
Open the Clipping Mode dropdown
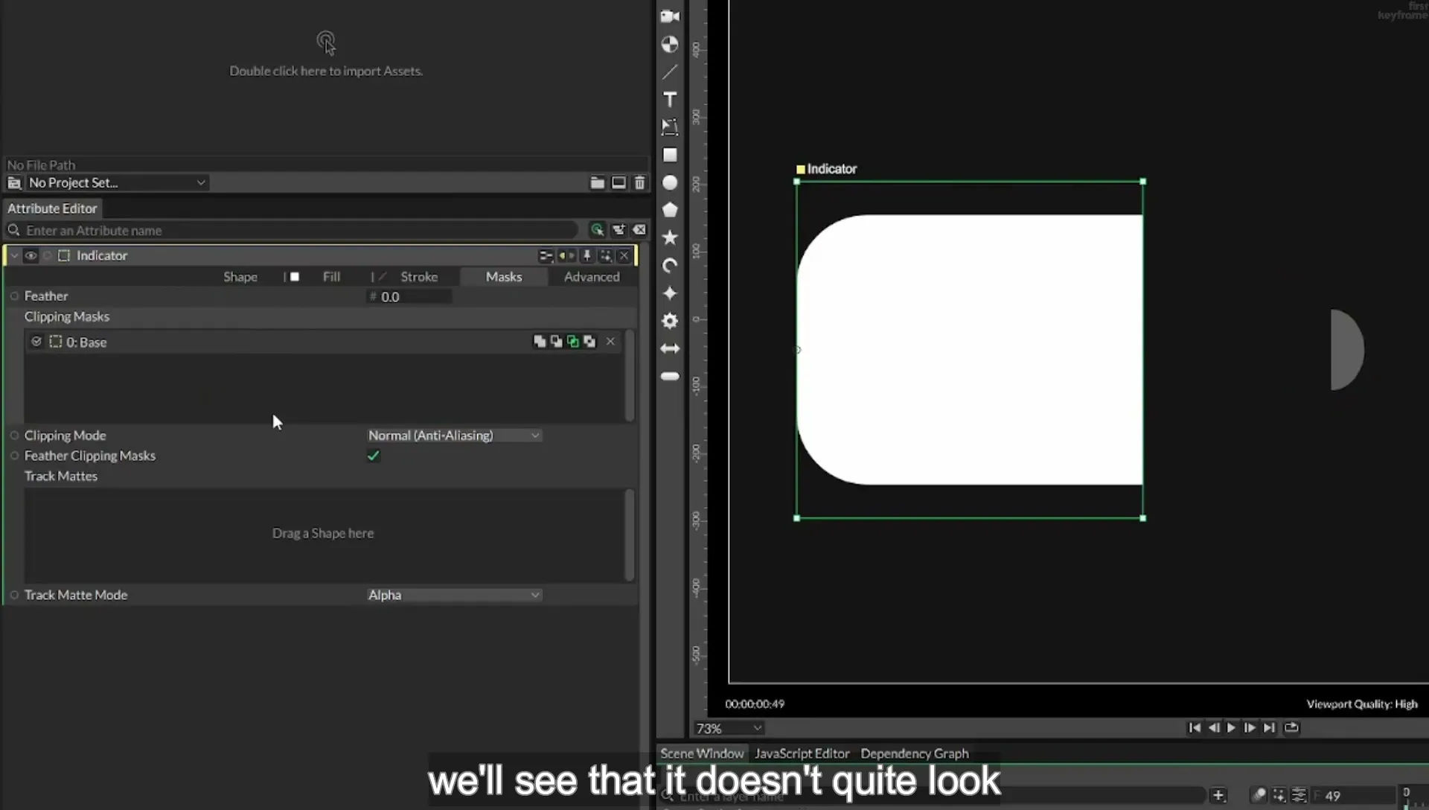454,436
